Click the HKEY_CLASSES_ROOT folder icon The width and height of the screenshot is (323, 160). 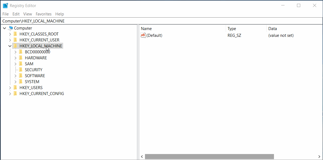[15, 34]
